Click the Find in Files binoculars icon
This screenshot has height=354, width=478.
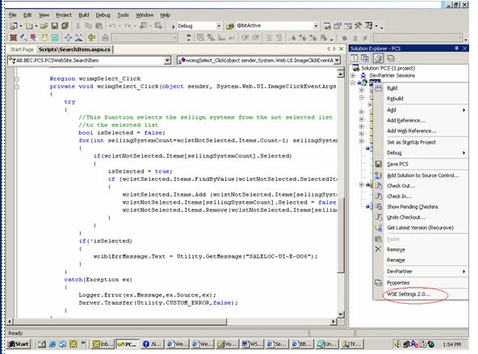pos(229,26)
